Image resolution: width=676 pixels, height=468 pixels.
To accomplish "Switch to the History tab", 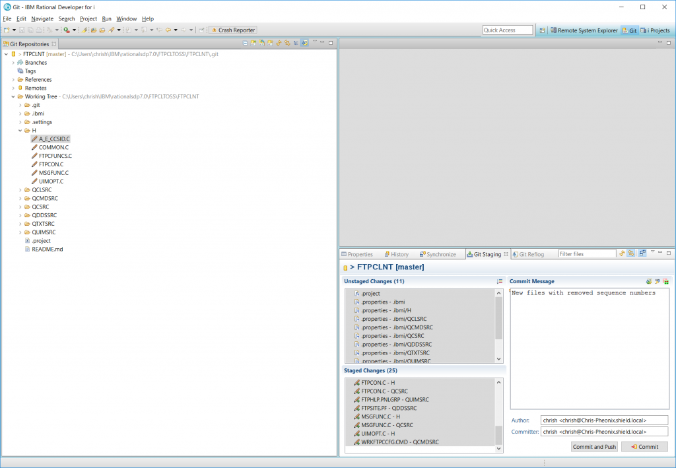I will tap(396, 253).
